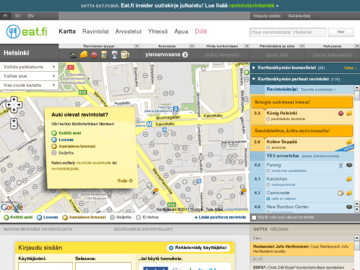Click 'ravintola-asiakkaille' link in popup
The width and height of the screenshot is (360, 270).
94,163
